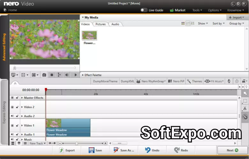Click the microphone voice-over icon
The height and width of the screenshot is (159, 249).
pos(229,81)
